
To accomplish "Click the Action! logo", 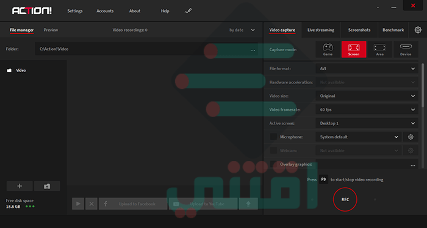I will click(x=32, y=11).
